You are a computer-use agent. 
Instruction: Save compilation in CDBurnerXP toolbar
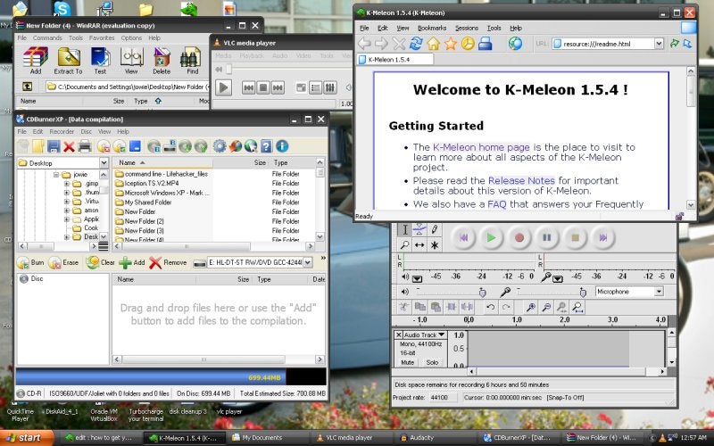pyautogui.click(x=54, y=146)
